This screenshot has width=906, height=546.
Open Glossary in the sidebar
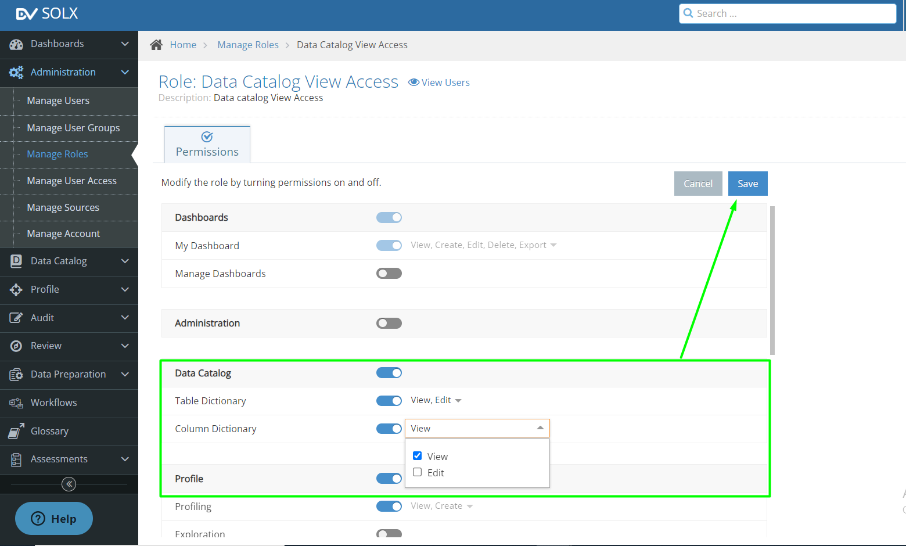point(49,431)
